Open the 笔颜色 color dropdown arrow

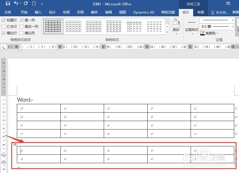pos(218,33)
